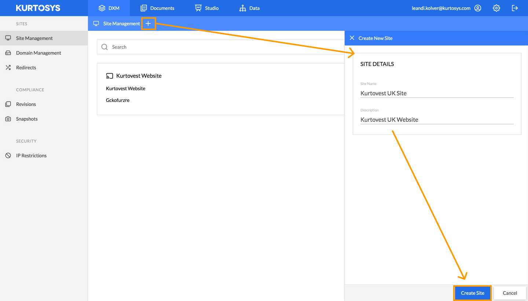Click the Create New Site panel title

pos(375,38)
